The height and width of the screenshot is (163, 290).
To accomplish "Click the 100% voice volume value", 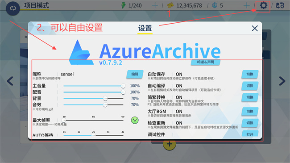I will (135, 92).
